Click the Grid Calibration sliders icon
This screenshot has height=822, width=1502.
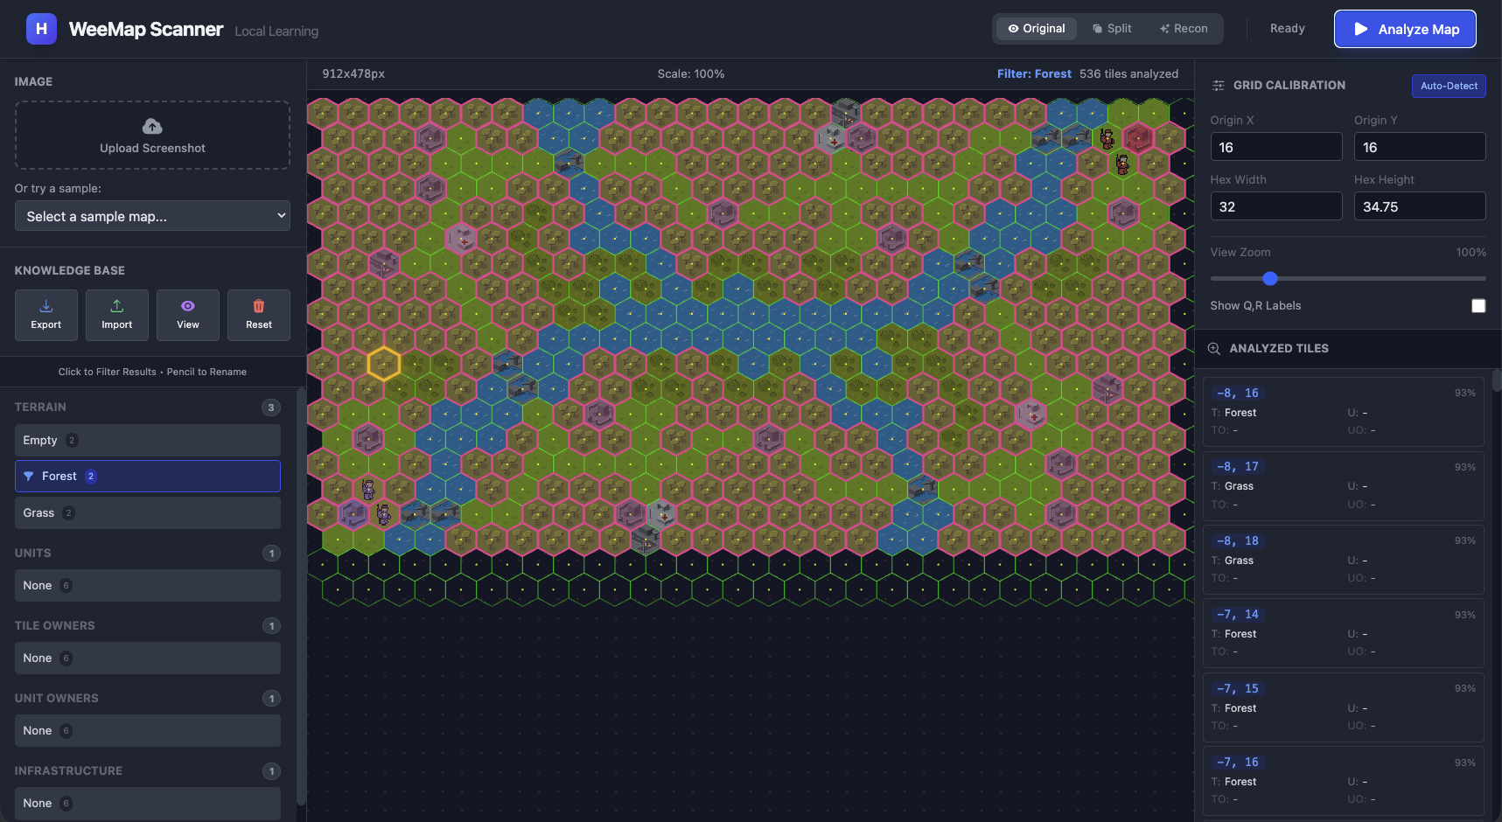1218,86
